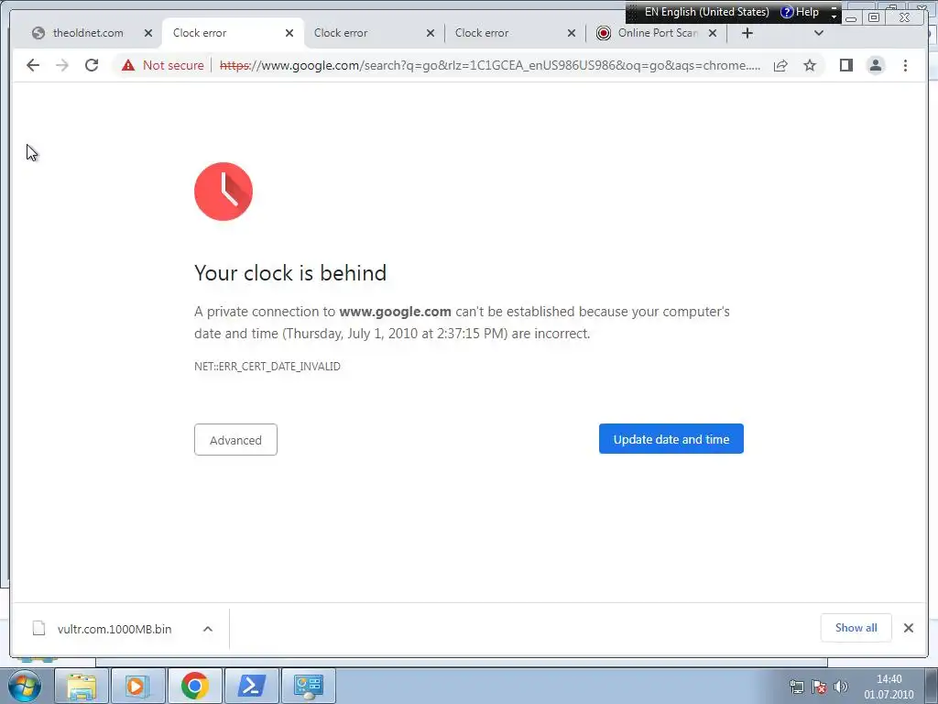Image resolution: width=938 pixels, height=704 pixels.
Task: Click 'Your clock is behind' heading
Action: click(290, 273)
